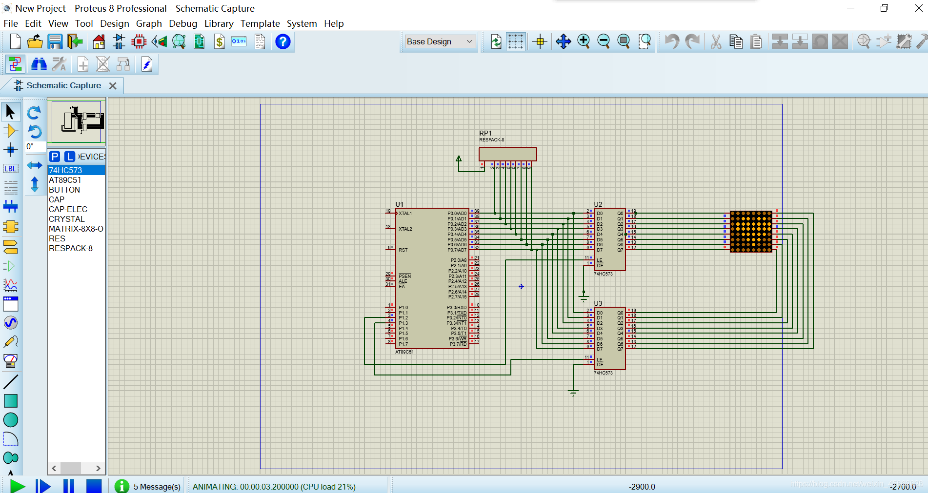
Task: Expand the Base Design dropdown
Action: (469, 42)
